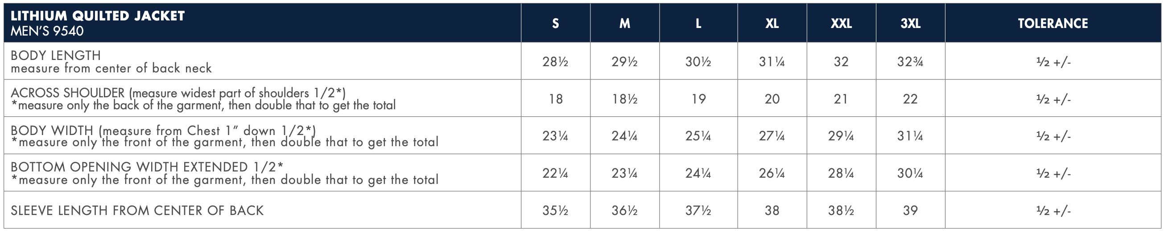Click body width value for size XXL
The height and width of the screenshot is (231, 1164).
pyautogui.click(x=841, y=136)
